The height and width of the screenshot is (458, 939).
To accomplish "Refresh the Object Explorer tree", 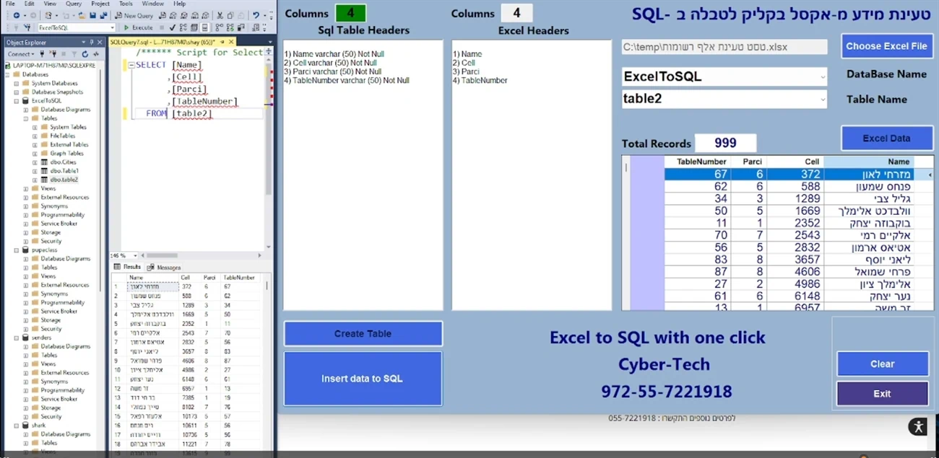I will [x=85, y=54].
